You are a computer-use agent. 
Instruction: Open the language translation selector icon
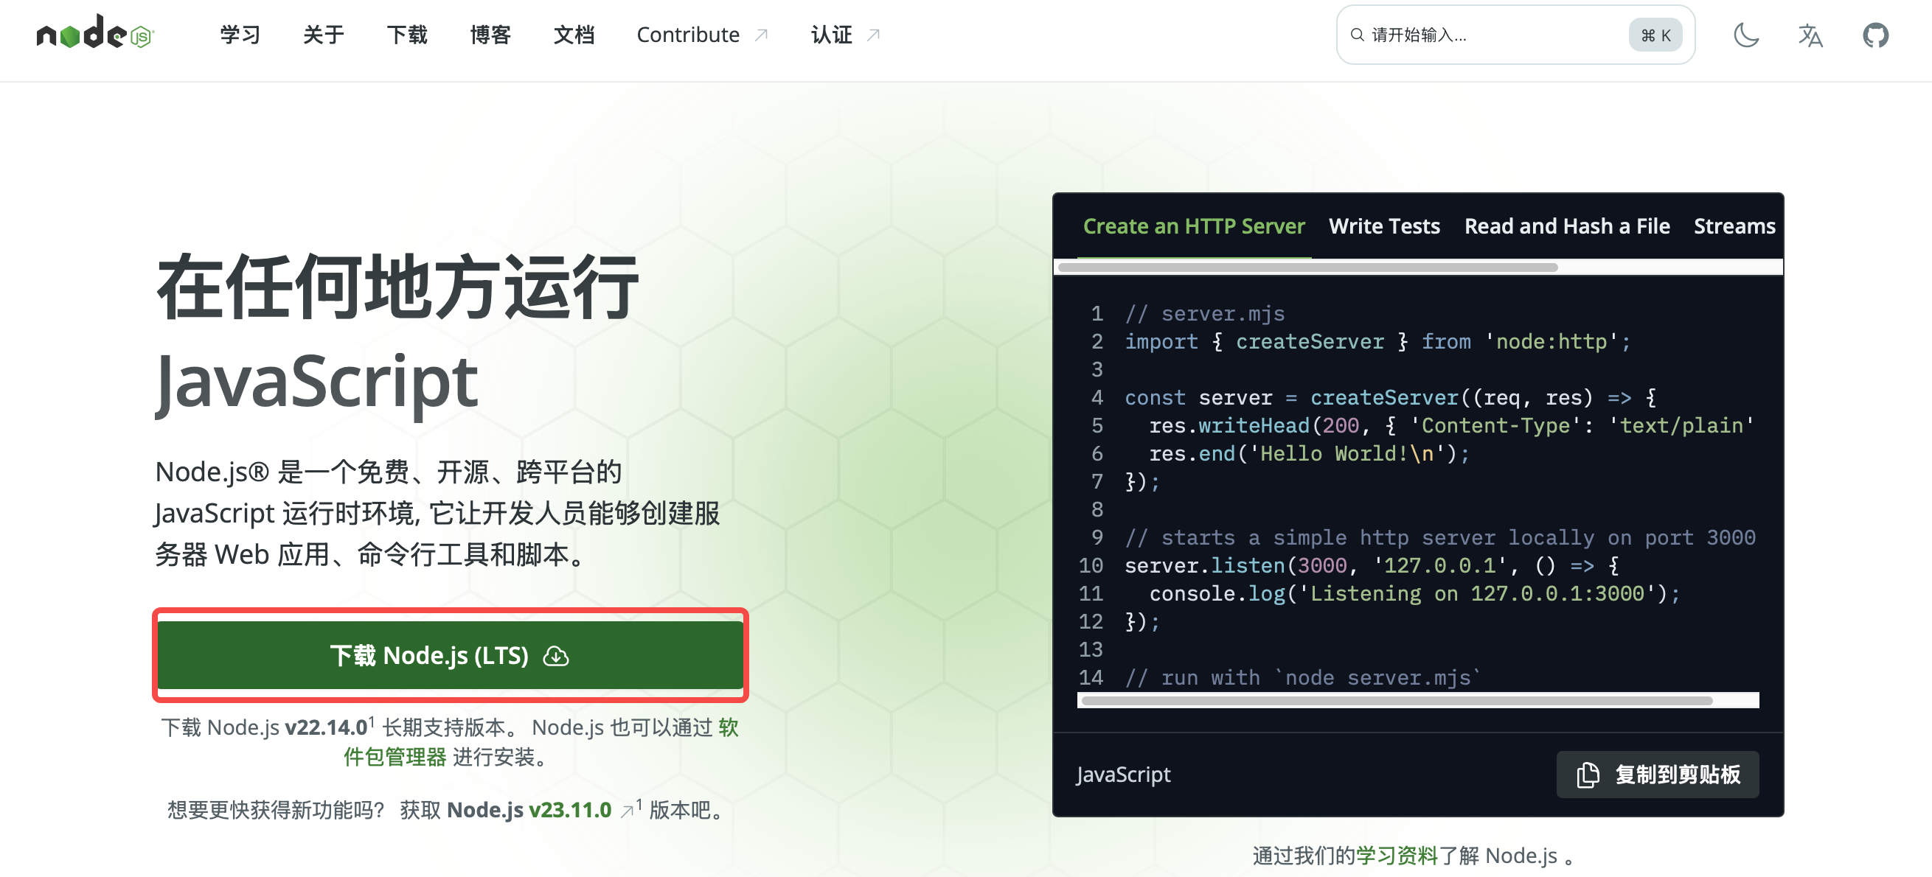pos(1810,35)
